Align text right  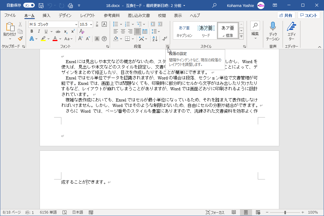point(130,31)
